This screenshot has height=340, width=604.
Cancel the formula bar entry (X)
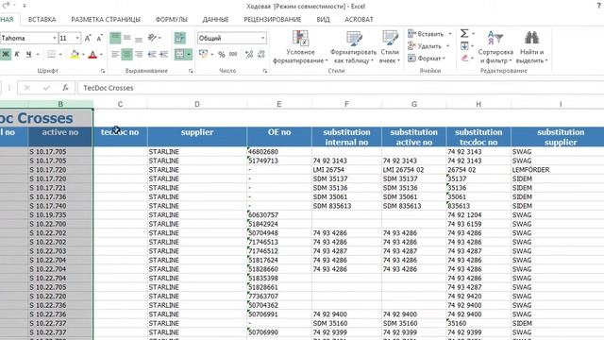[27, 88]
